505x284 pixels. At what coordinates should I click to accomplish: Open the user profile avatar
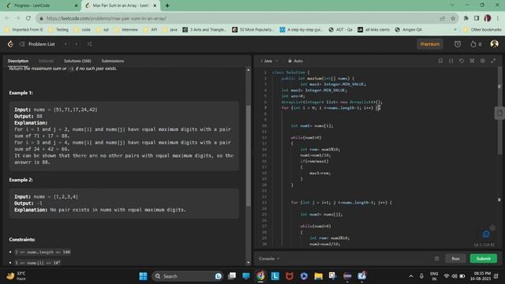(494, 44)
